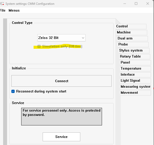Screen dimensions: 154x145
Task: Open the Menus menu
Action: coord(14,10)
